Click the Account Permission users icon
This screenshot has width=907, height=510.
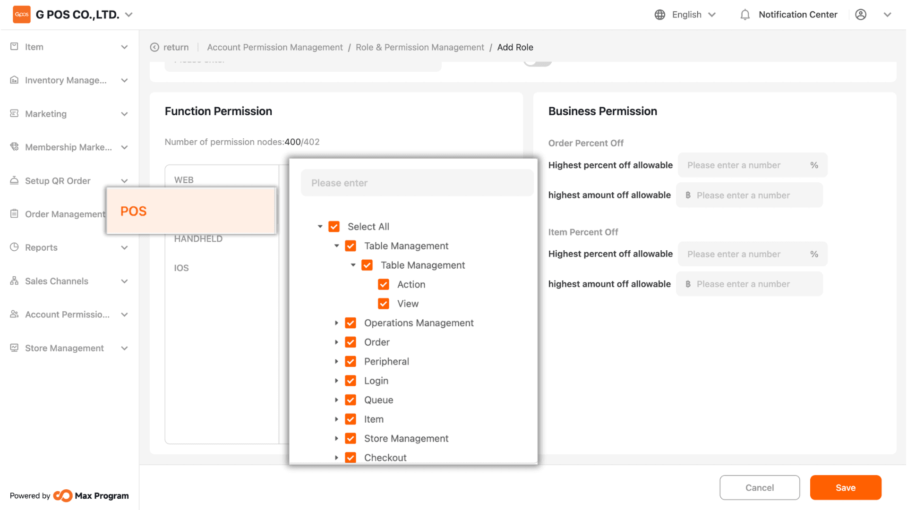14,314
